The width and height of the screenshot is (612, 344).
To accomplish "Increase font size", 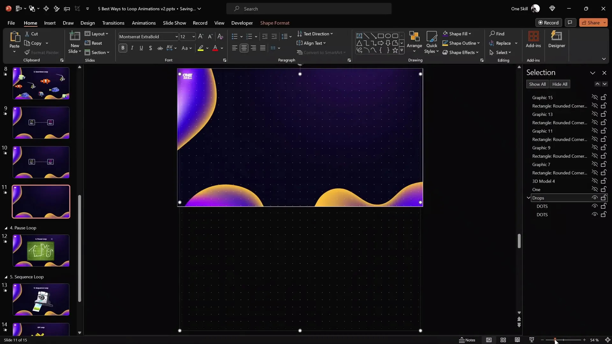I will [x=200, y=37].
